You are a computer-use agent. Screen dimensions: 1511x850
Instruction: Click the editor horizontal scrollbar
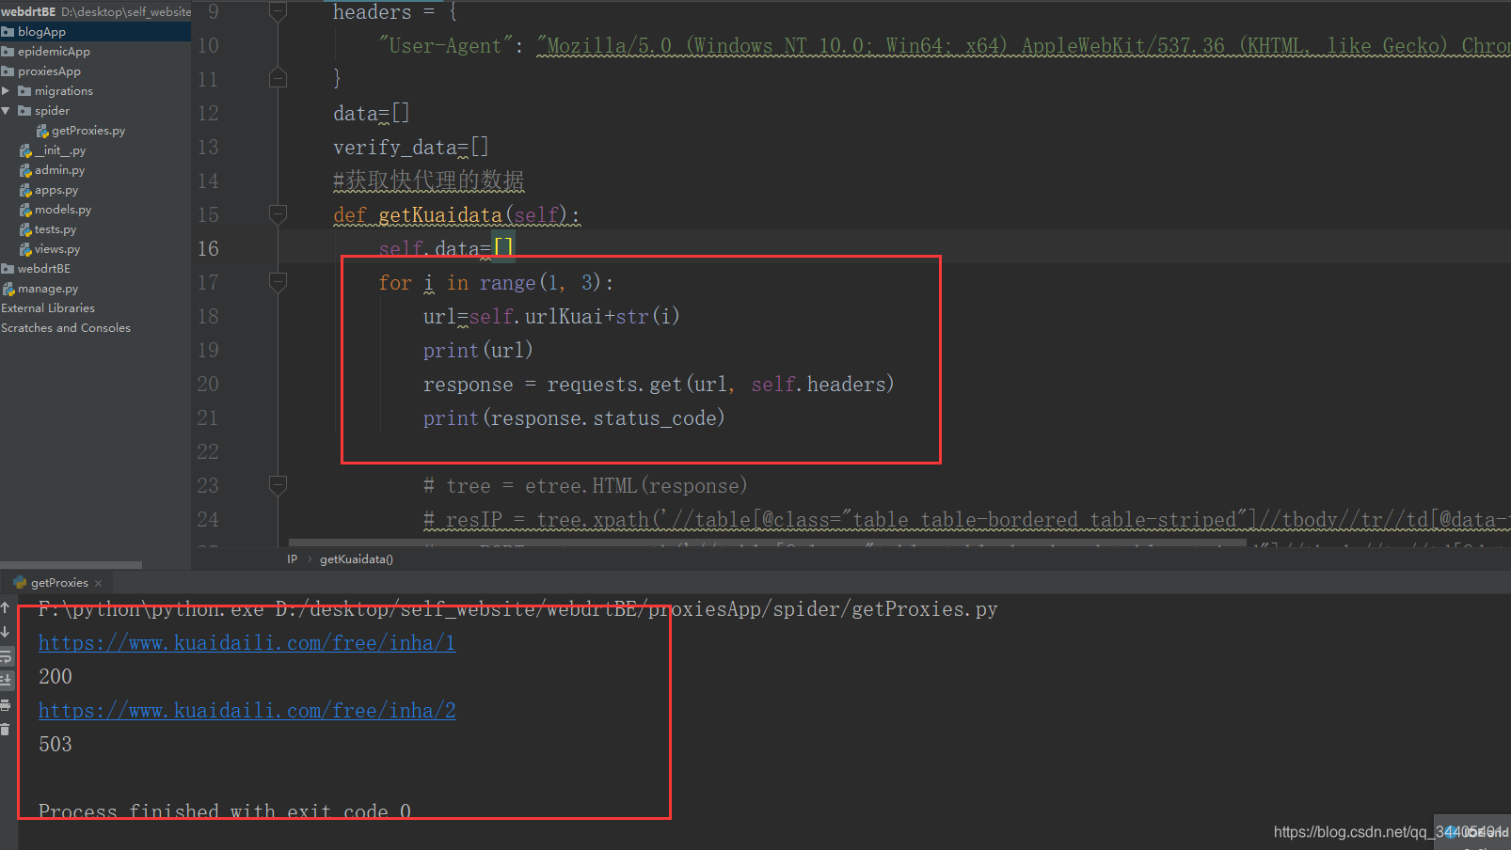(x=767, y=543)
